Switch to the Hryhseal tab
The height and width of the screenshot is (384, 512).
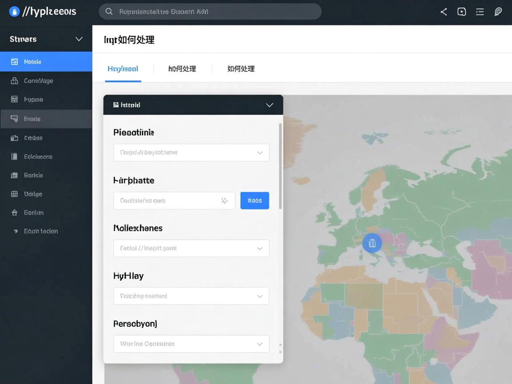point(123,69)
